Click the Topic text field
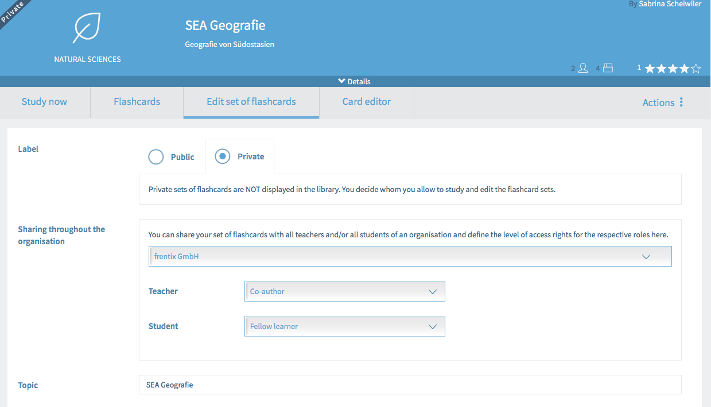 tap(410, 385)
